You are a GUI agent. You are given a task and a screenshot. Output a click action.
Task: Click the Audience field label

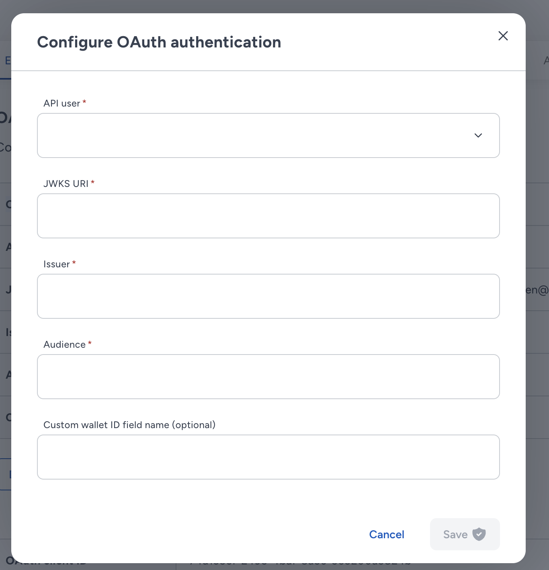[64, 344]
